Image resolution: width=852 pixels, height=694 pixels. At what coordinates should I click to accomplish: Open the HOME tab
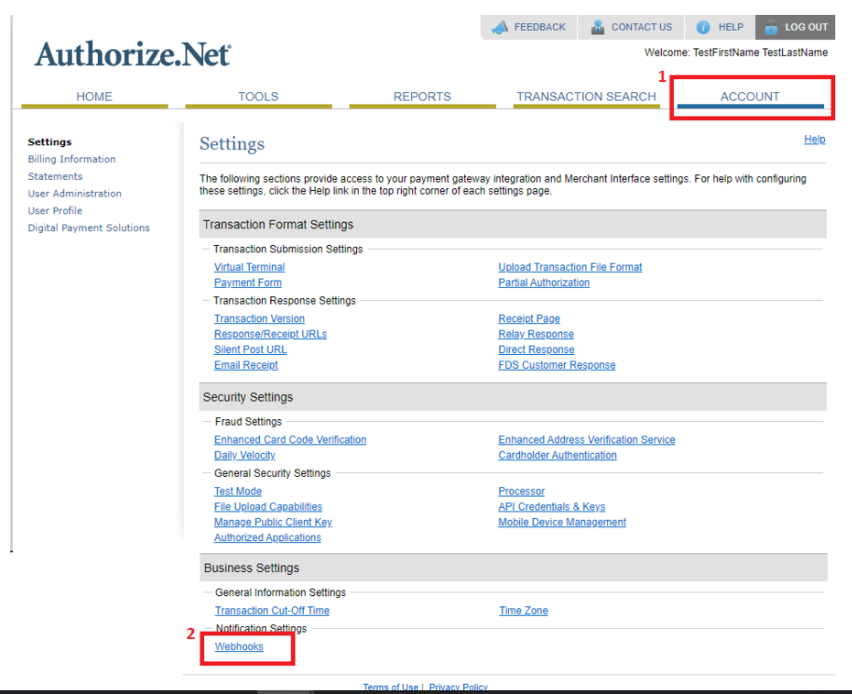[x=94, y=97]
